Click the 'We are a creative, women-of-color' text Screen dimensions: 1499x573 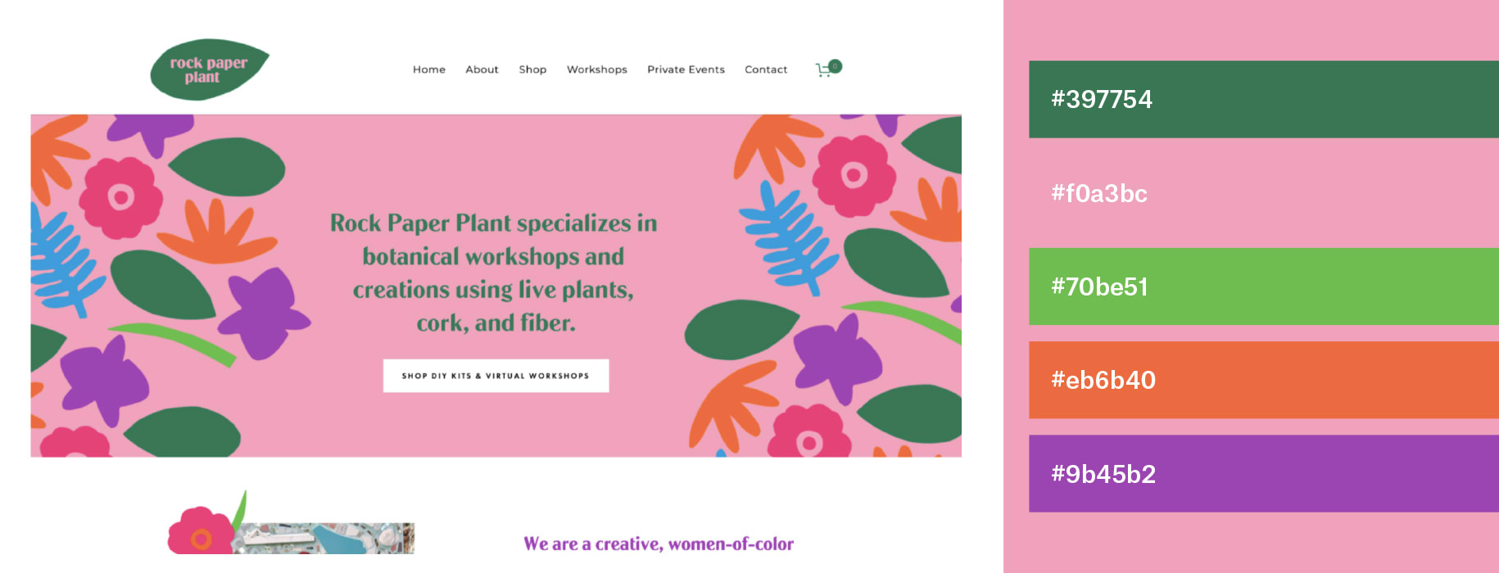coord(659,544)
